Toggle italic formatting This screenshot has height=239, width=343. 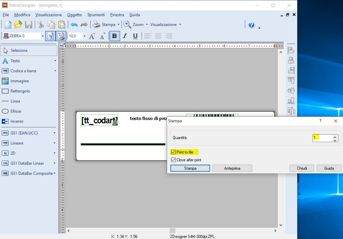(125, 36)
